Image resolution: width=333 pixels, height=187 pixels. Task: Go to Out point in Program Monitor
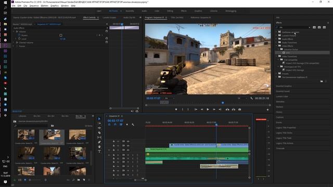[x=220, y=110]
